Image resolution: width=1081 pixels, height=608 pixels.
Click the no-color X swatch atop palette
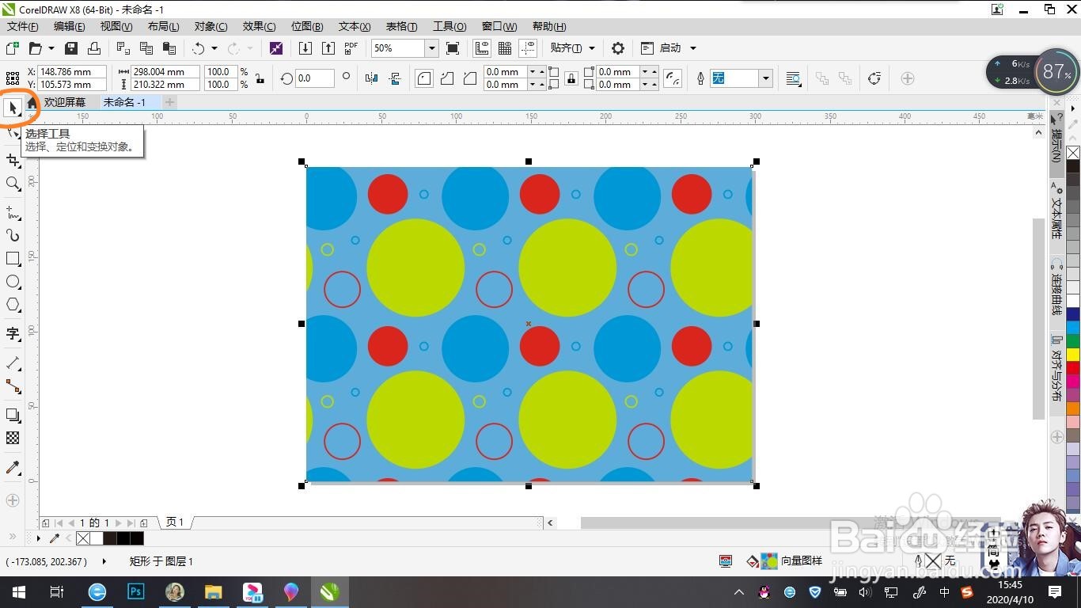(1073, 153)
